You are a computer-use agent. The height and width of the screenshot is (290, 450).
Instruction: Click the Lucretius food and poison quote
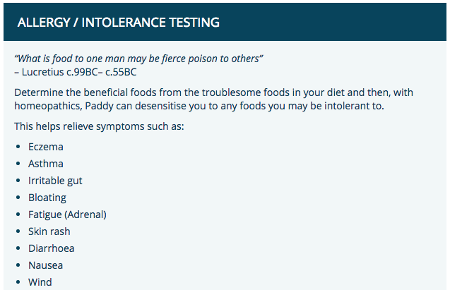[138, 56]
